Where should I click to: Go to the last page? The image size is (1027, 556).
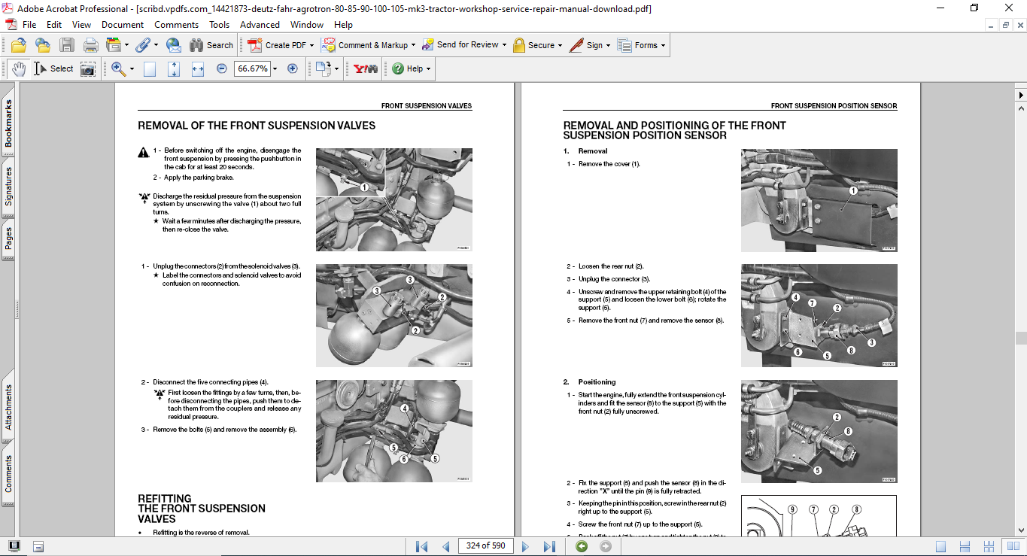tap(549, 546)
